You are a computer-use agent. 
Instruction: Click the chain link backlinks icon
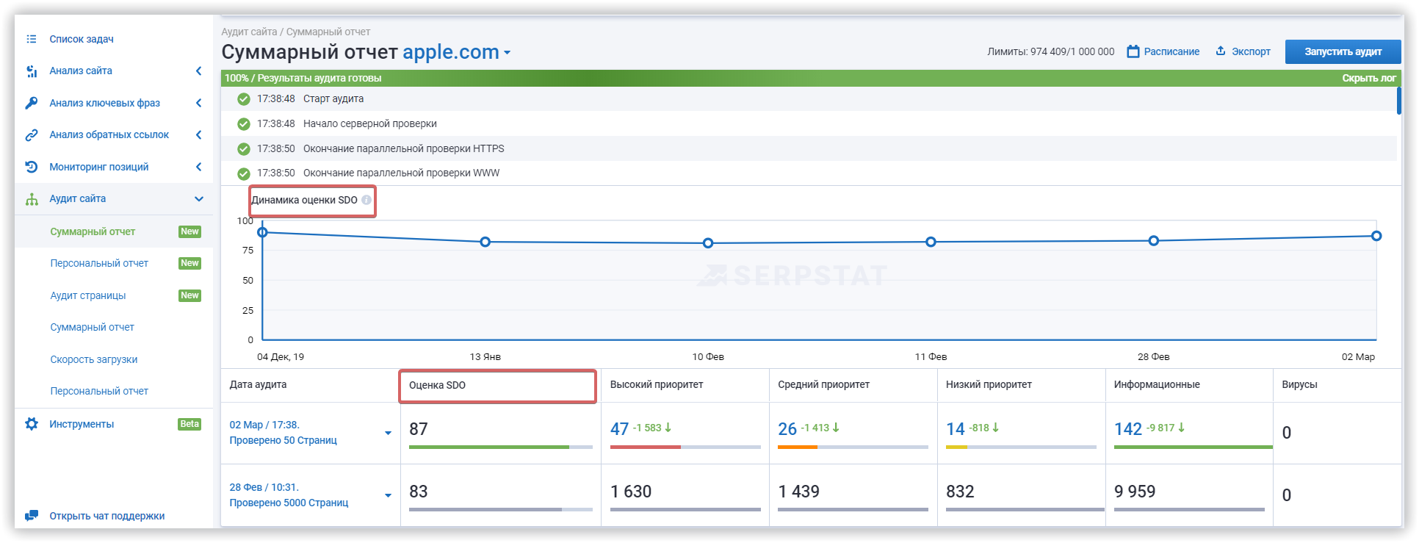[x=32, y=135]
